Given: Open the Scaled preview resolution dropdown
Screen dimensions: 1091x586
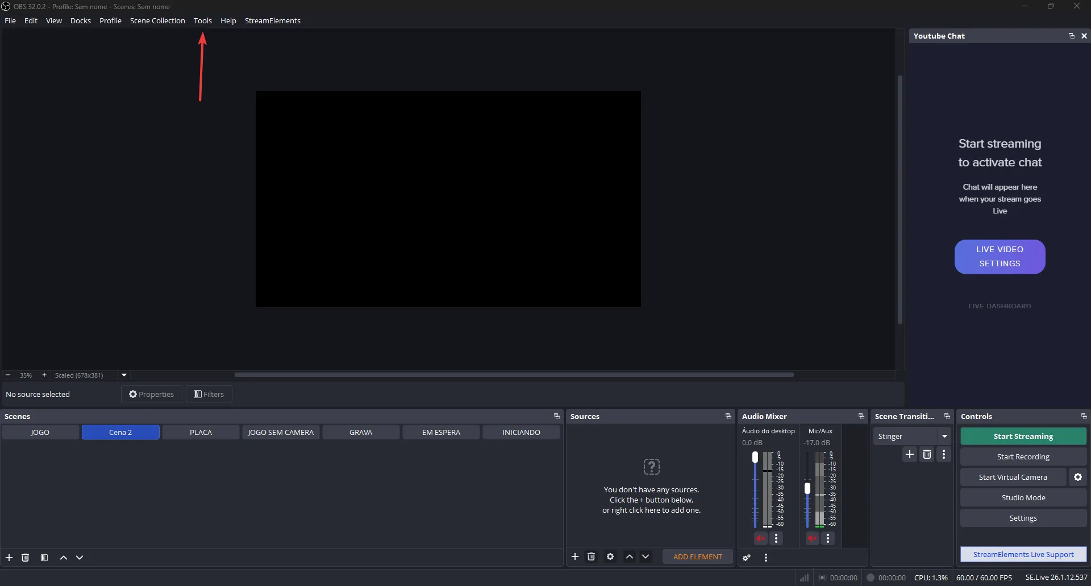Looking at the screenshot, I should point(124,375).
